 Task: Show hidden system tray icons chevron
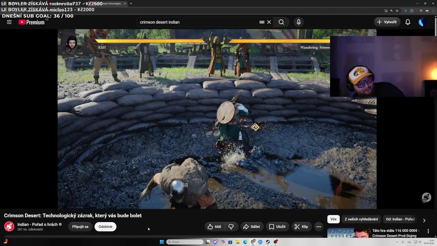click(x=397, y=242)
